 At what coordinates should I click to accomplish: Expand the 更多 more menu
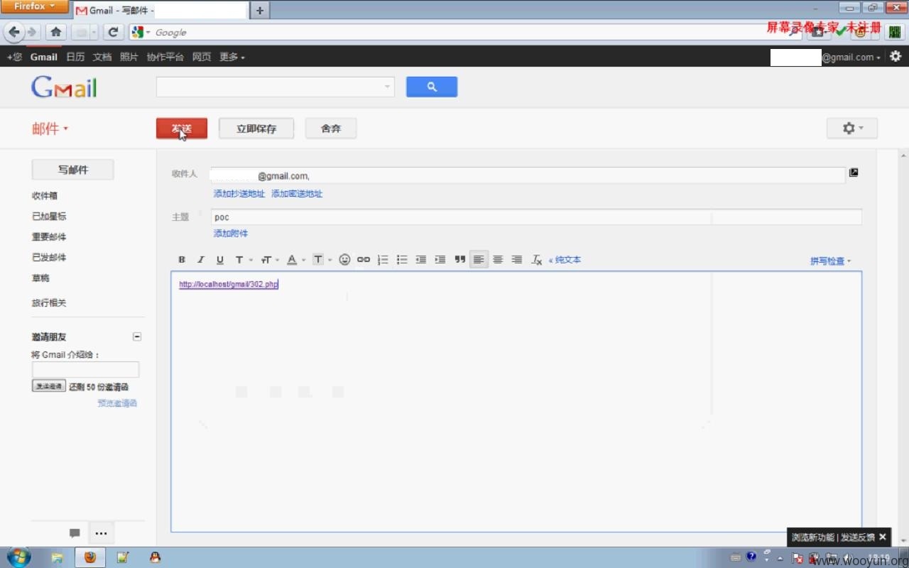[x=232, y=57]
